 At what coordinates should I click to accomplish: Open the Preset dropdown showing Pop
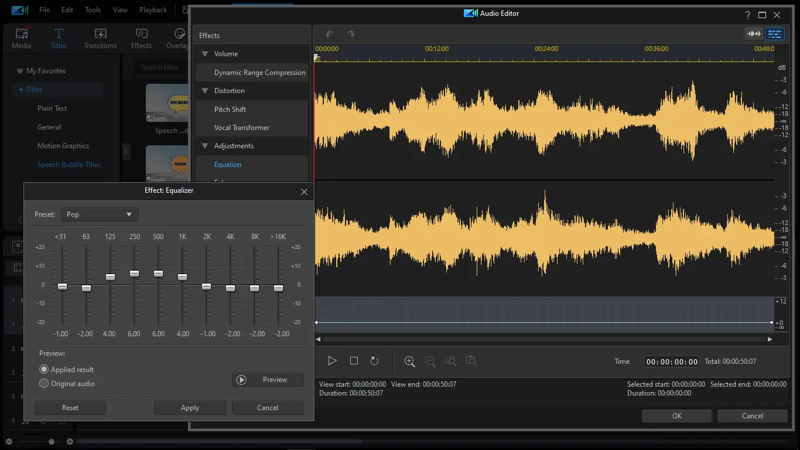pyautogui.click(x=100, y=214)
